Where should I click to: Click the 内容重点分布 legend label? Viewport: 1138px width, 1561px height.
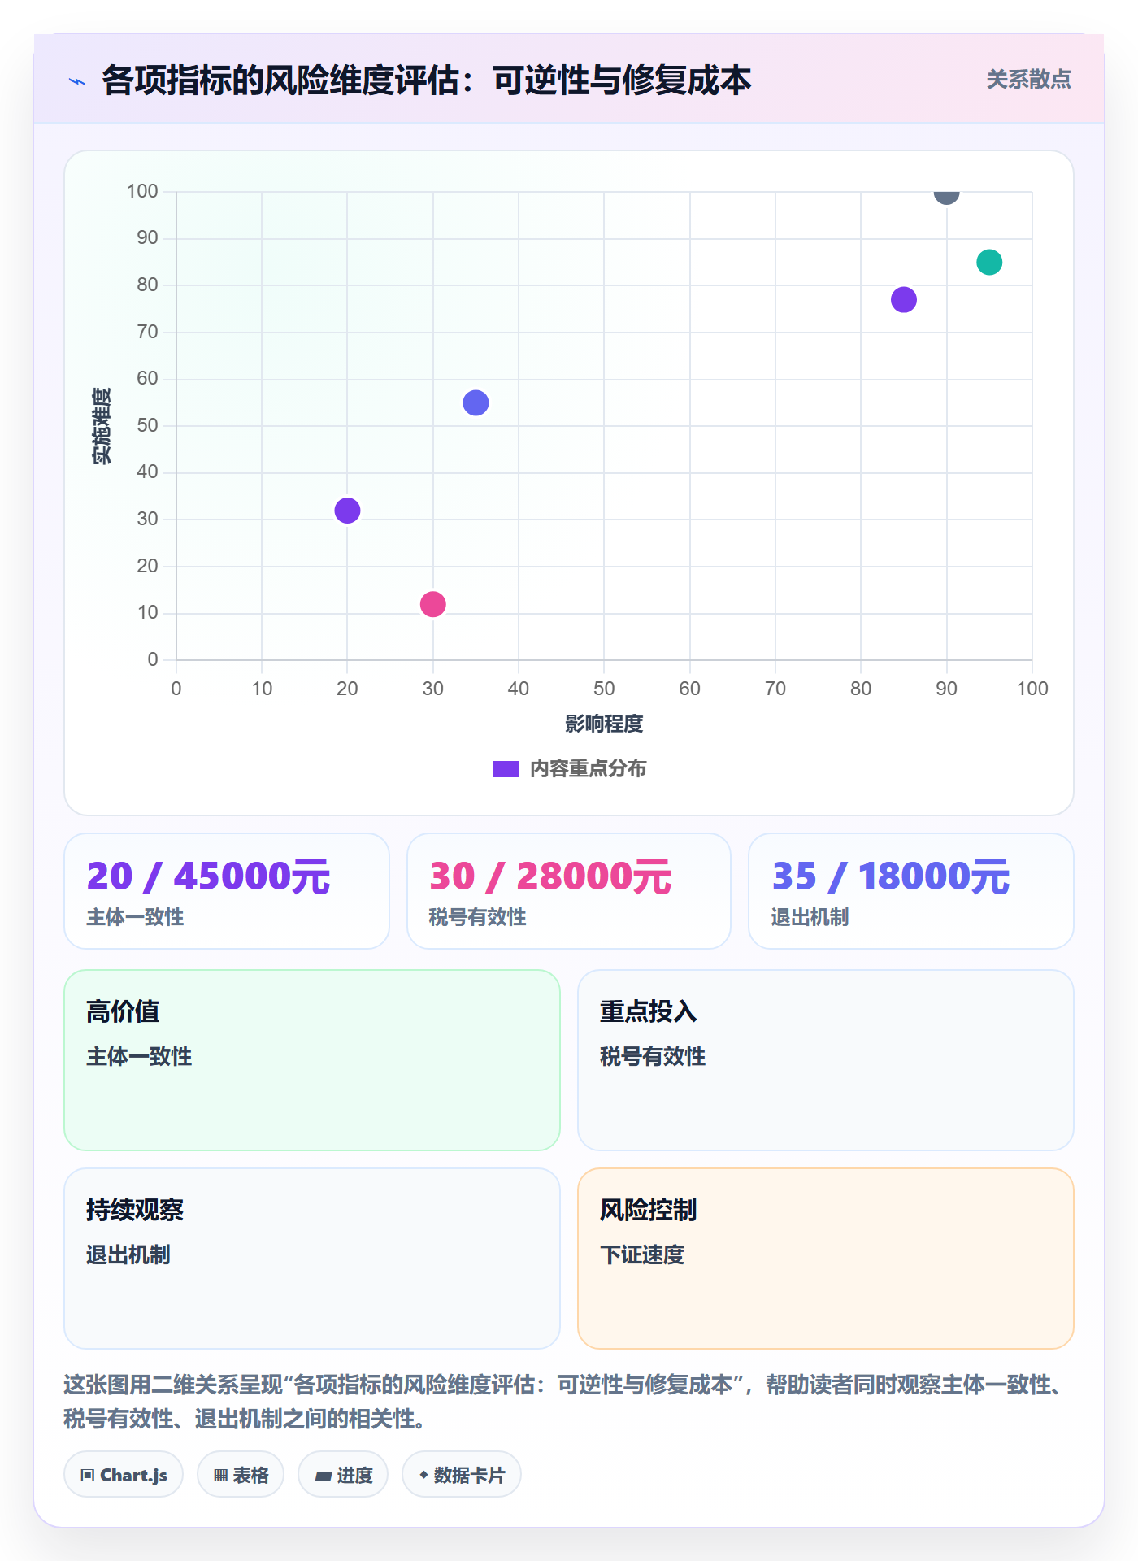pos(588,769)
